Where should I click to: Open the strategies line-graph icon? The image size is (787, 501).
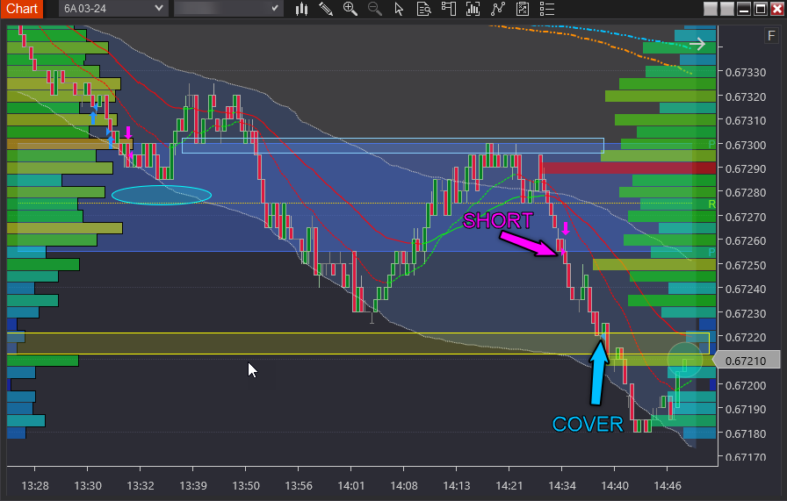(498, 9)
